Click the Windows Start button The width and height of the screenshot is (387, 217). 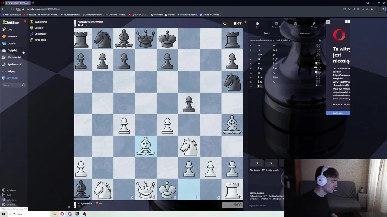pos(3,214)
